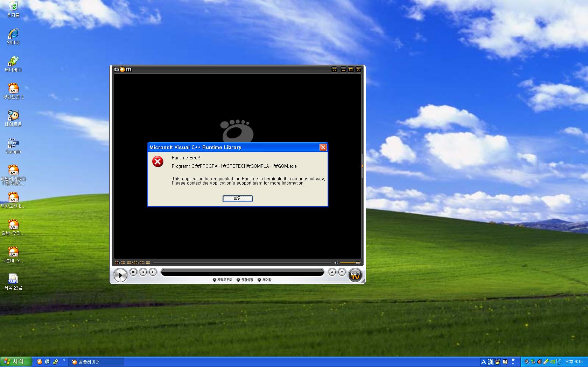Click the Stop button in GOM Player
588x367 pixels.
[x=133, y=272]
